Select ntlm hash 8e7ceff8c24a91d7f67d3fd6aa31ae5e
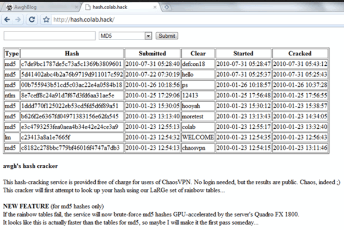Image resolution: width=344 pixels, height=230 pixels. [68, 96]
